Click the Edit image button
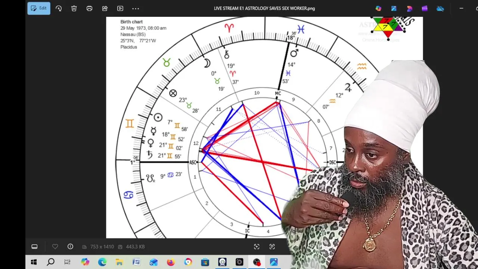 pyautogui.click(x=39, y=8)
